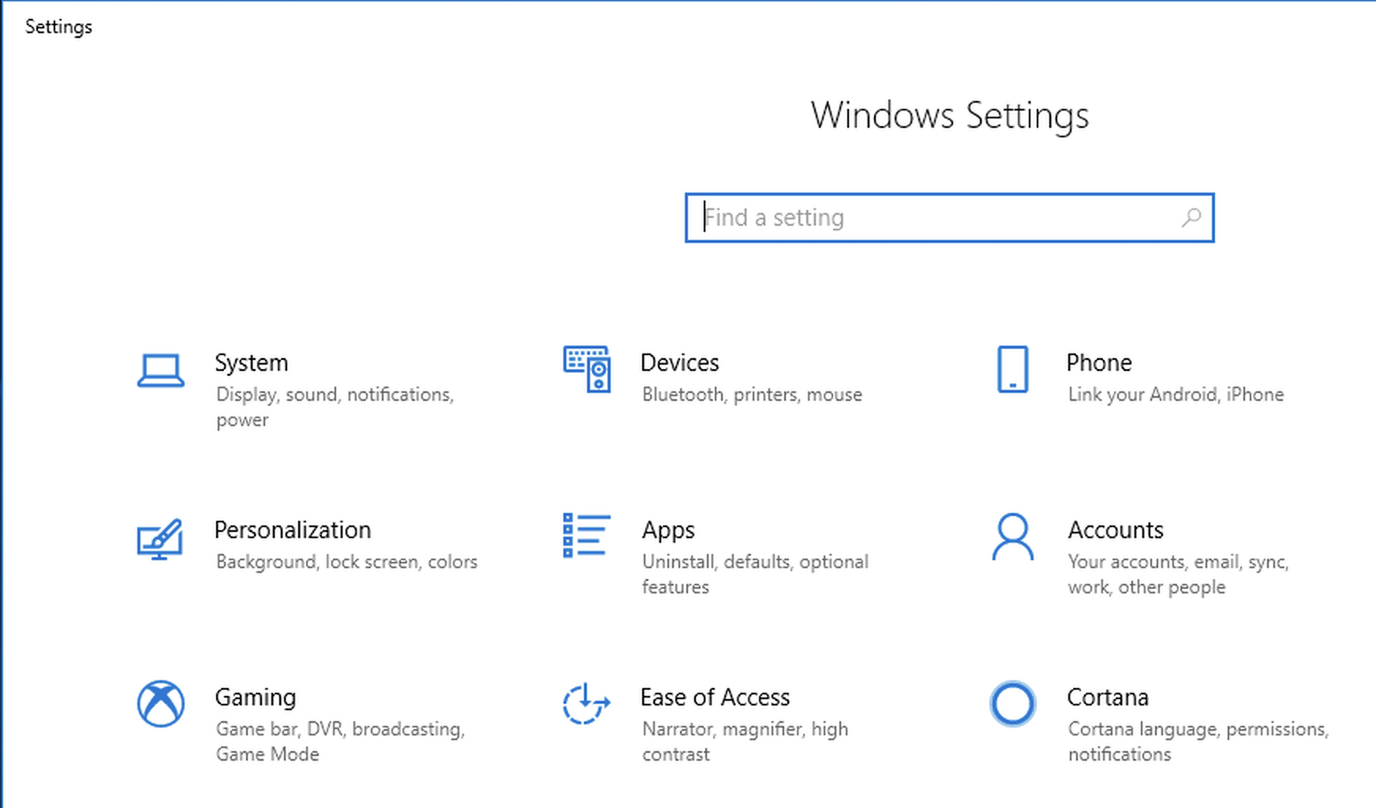Click 'Display, sound, notifications, power' description
The height and width of the screenshot is (808, 1376).
point(335,407)
